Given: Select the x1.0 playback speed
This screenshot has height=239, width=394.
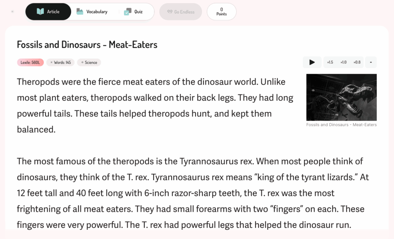Looking at the screenshot, I should click(x=343, y=62).
